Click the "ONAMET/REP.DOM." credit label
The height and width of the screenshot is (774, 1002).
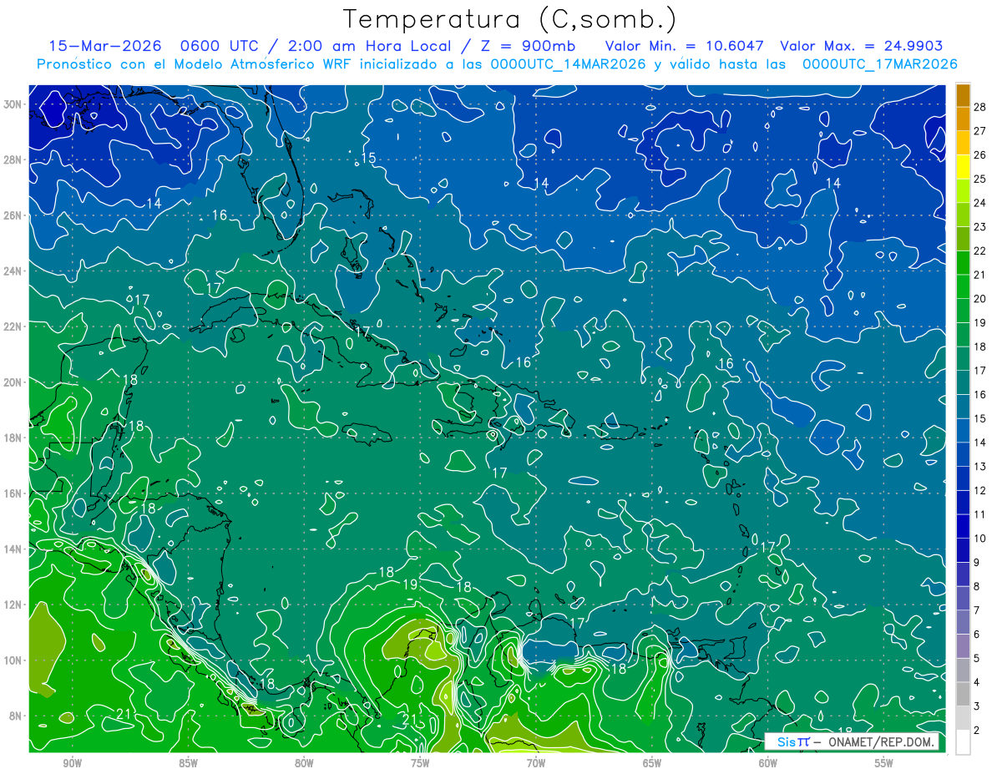click(882, 741)
